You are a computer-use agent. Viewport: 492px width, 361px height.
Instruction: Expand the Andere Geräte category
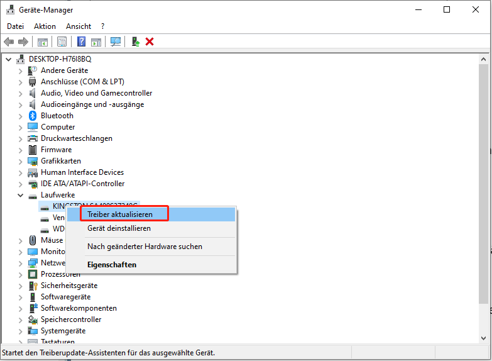coord(20,71)
